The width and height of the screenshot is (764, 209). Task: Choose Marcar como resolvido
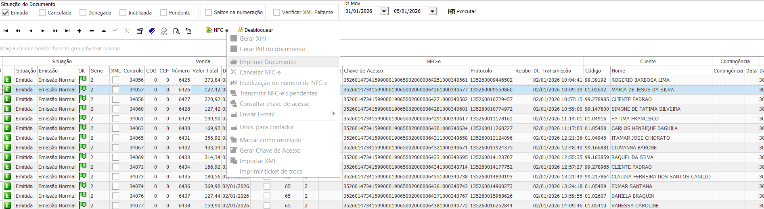click(x=283, y=140)
